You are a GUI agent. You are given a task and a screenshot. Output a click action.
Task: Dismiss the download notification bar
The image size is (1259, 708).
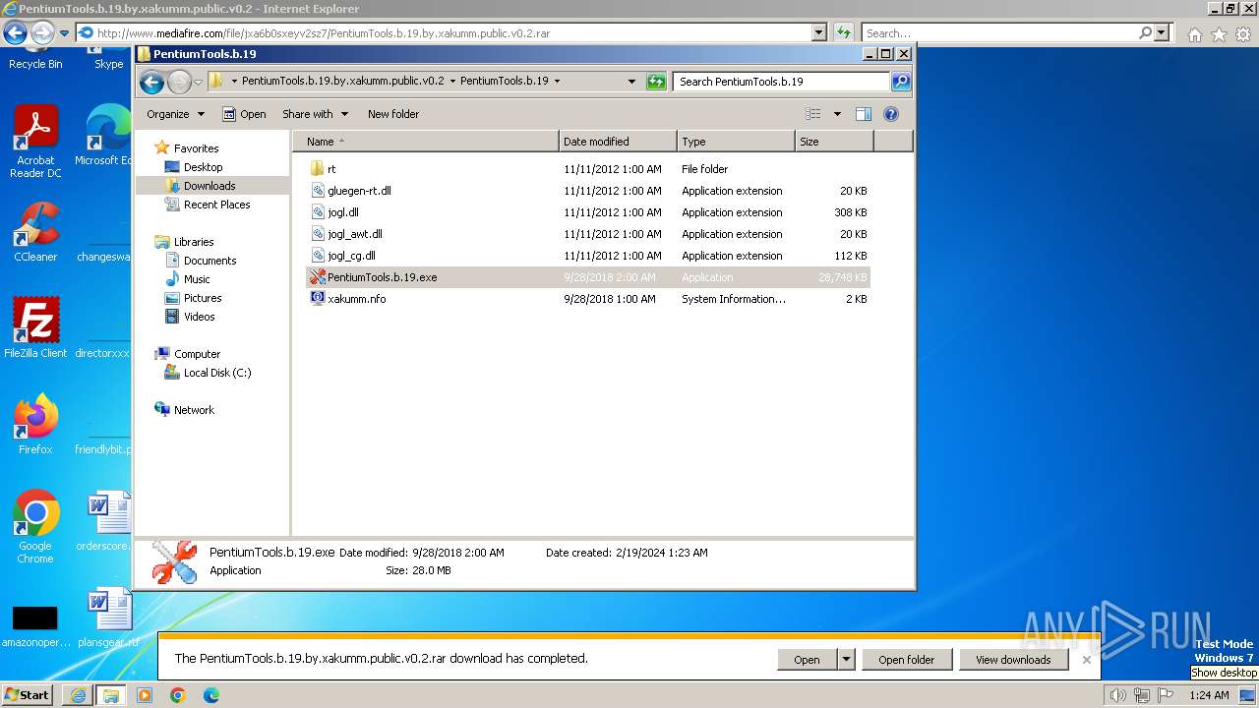pyautogui.click(x=1086, y=660)
